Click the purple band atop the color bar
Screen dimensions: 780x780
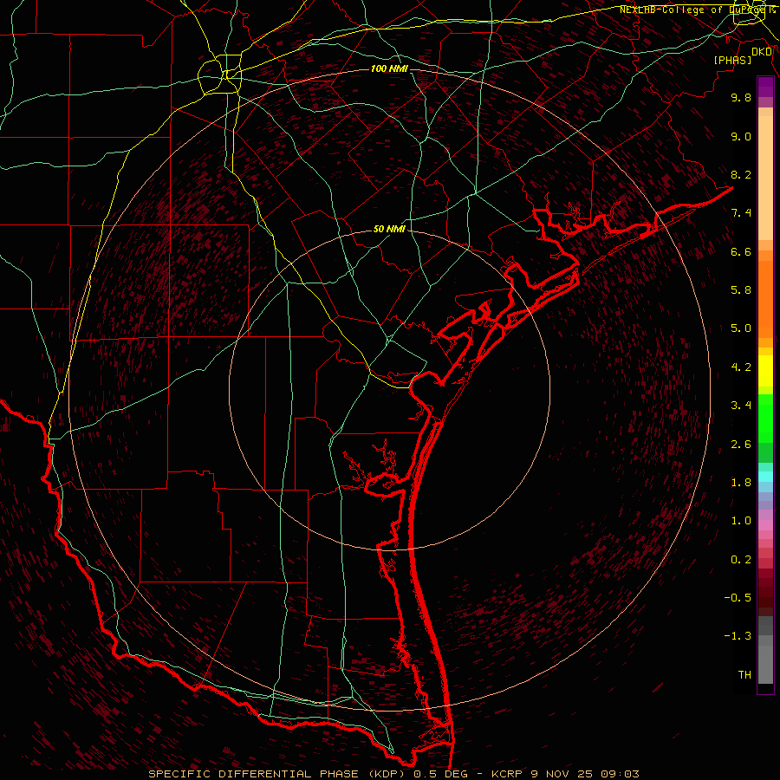tap(765, 88)
